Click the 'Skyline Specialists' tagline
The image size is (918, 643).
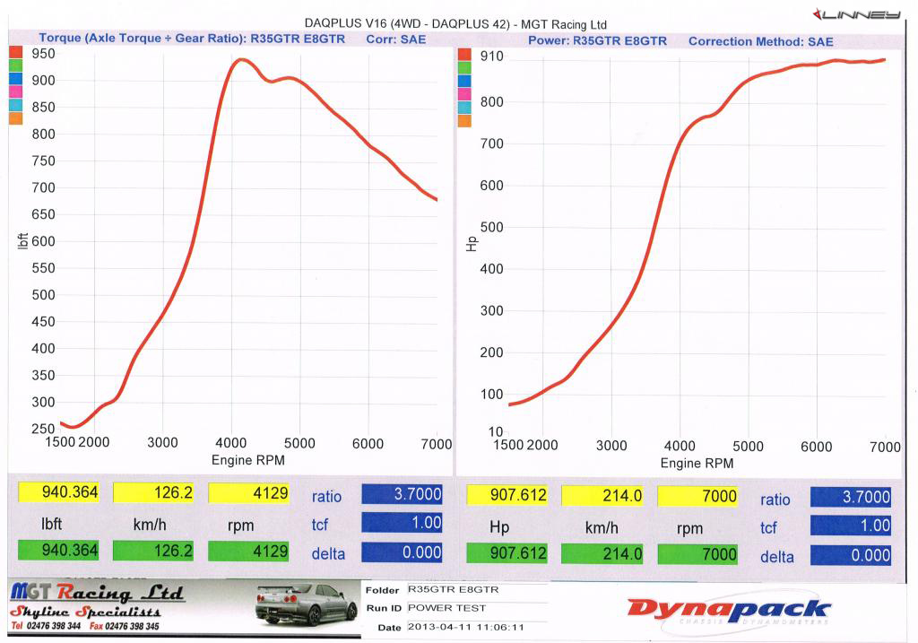tap(85, 612)
